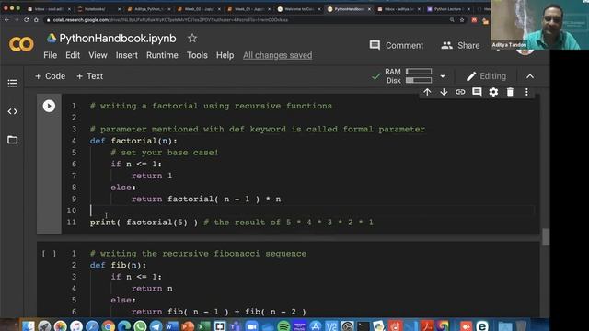Image resolution: width=589 pixels, height=331 pixels.
Task: Open the Insert menu
Action: point(127,55)
